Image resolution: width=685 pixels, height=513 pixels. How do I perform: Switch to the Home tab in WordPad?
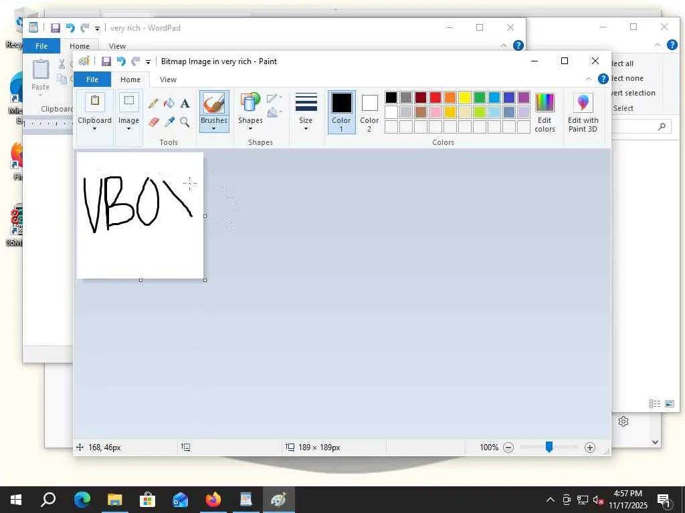[x=80, y=46]
